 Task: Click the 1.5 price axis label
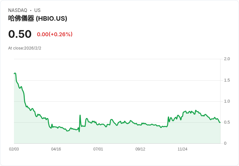click(227, 80)
